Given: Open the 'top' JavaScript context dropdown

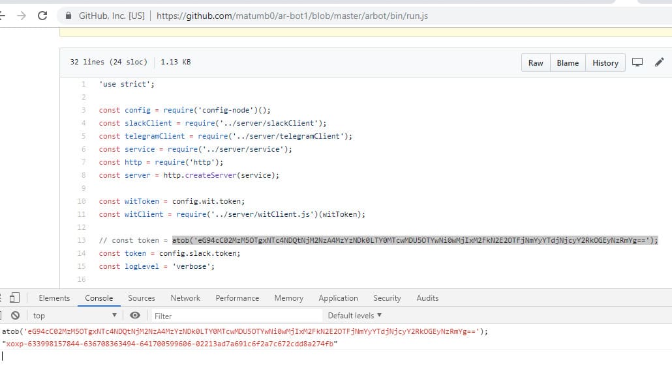Looking at the screenshot, I should pos(74,316).
